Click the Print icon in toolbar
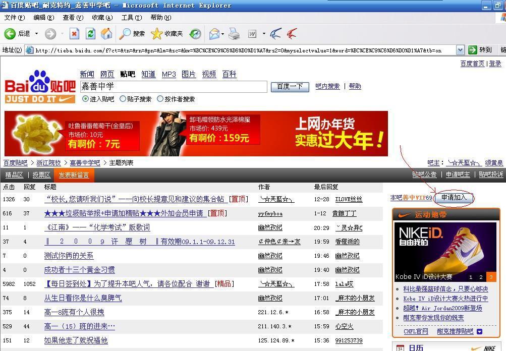The image size is (506, 351). tap(234, 34)
